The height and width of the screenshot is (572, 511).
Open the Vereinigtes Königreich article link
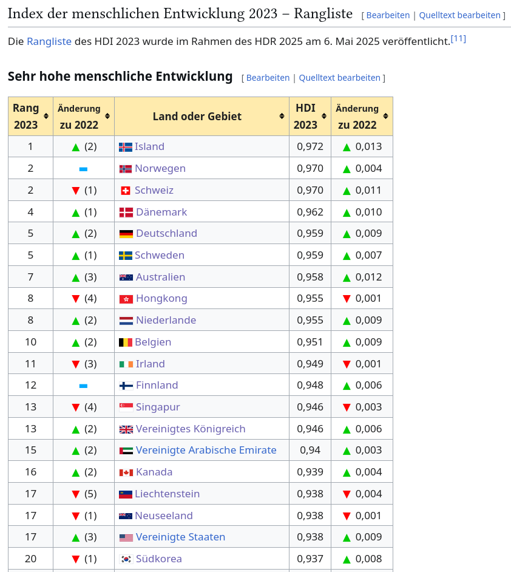191,429
